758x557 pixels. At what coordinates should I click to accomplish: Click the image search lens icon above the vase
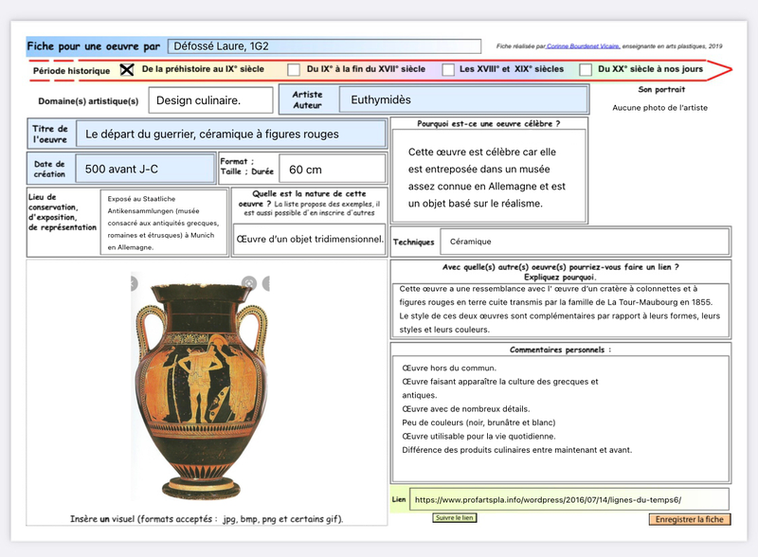248,282
